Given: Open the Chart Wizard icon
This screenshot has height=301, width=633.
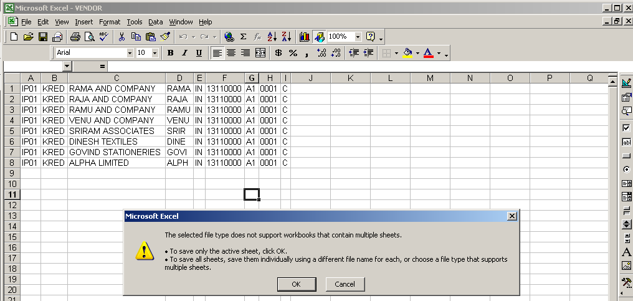Looking at the screenshot, I should click(305, 37).
